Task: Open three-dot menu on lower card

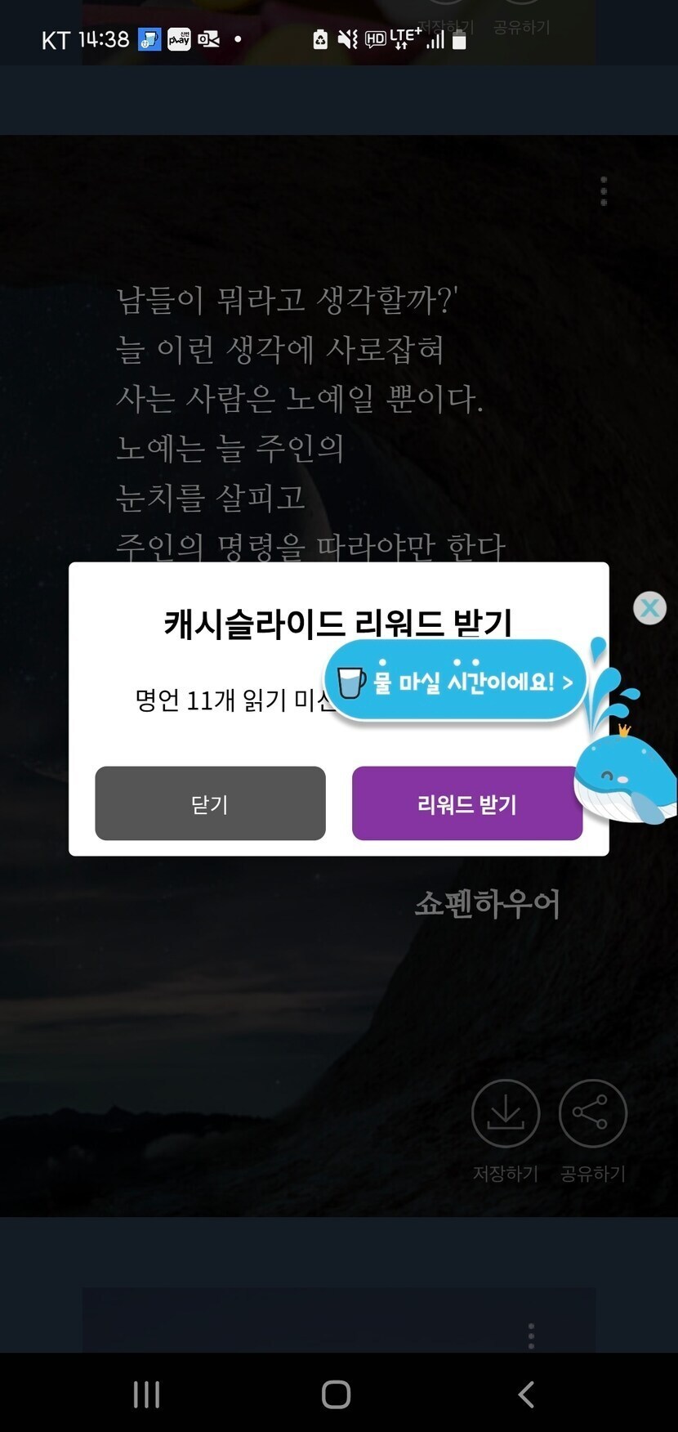Action: click(531, 1336)
